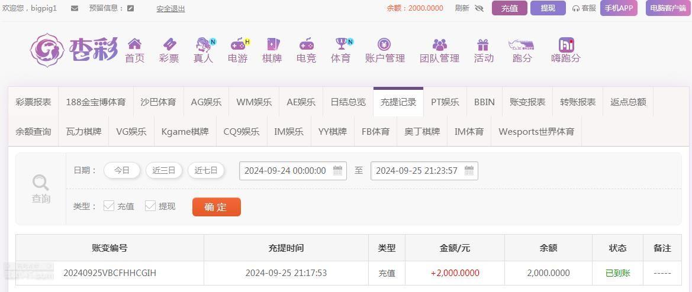
Task: Open 团队管理 team icon
Action: 440,44
